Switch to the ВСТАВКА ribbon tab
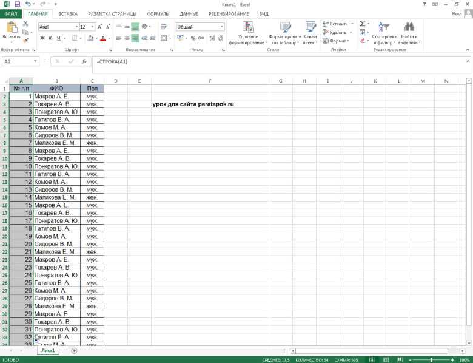The height and width of the screenshot is (363, 473). [x=68, y=14]
